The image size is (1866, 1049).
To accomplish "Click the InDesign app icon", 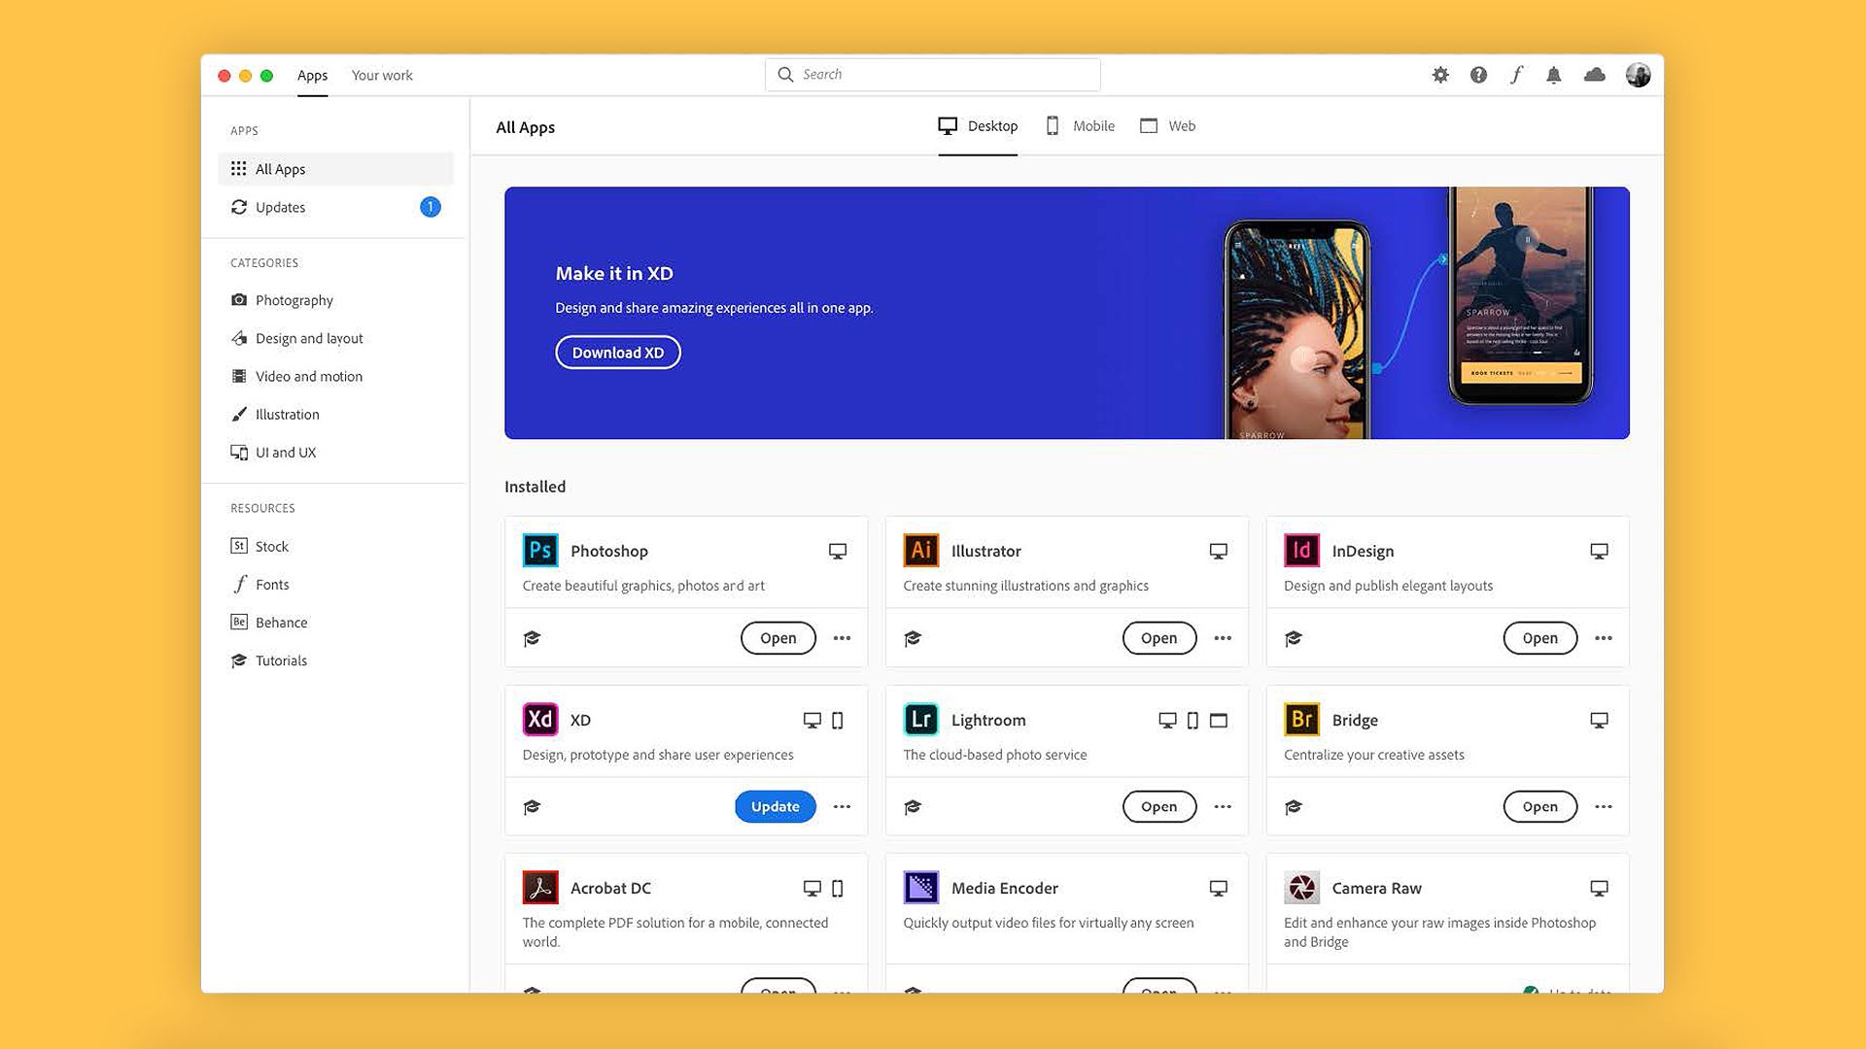I will pyautogui.click(x=1302, y=551).
